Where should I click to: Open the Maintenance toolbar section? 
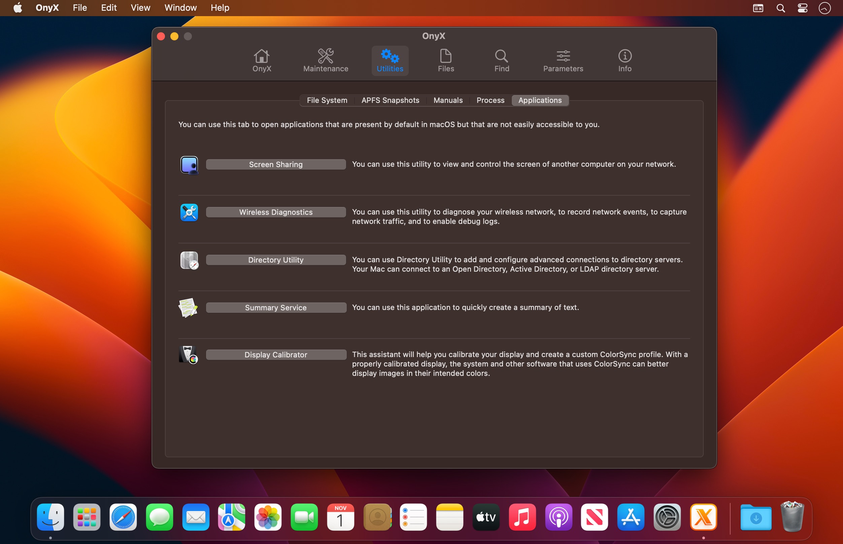(x=325, y=61)
